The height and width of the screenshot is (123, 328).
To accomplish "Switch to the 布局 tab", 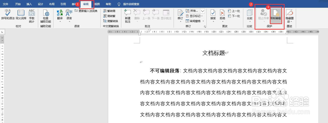I will coord(52,4).
